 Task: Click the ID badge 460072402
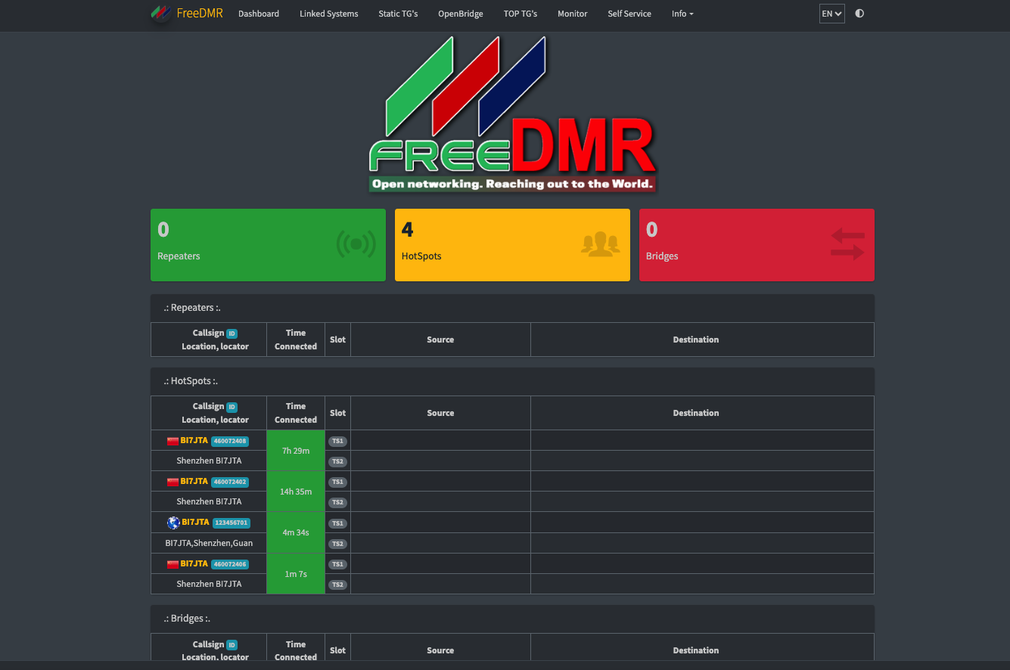pyautogui.click(x=230, y=482)
